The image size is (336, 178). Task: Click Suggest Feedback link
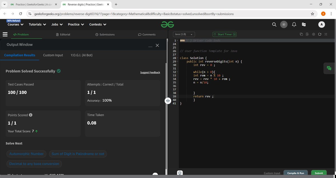pos(150,73)
